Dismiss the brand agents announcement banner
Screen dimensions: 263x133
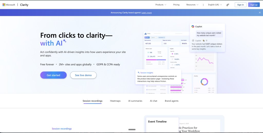point(260,13)
